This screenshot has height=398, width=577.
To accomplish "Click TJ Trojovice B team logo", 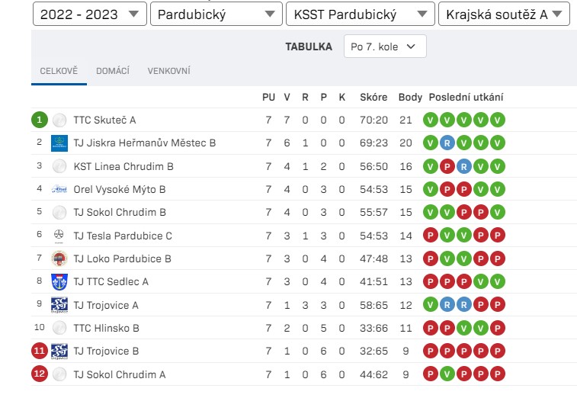I will pyautogui.click(x=59, y=351).
